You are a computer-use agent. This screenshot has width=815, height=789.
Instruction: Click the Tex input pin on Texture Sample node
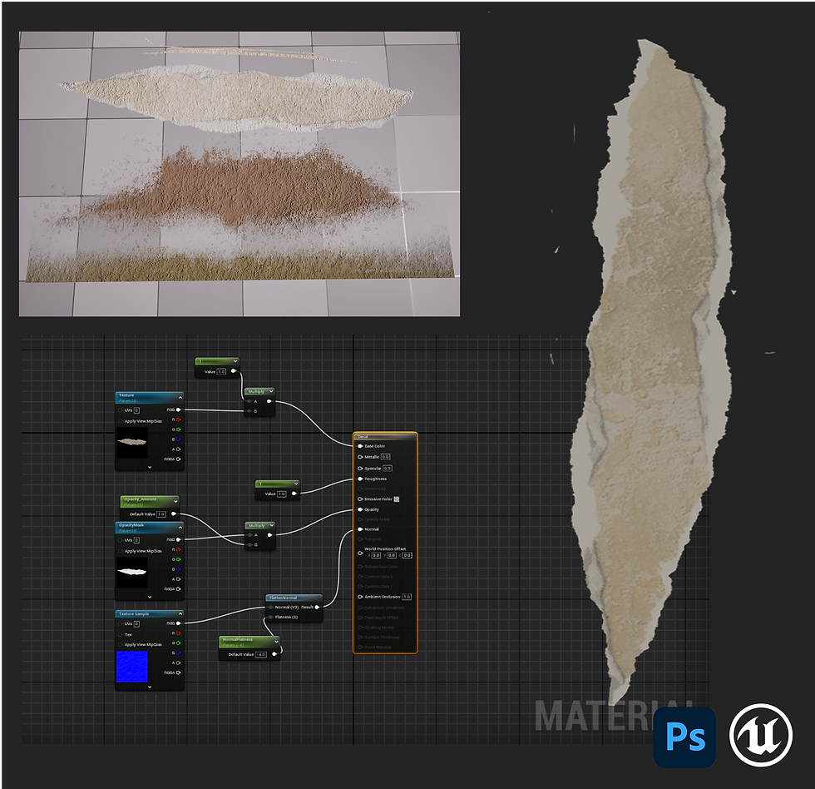click(121, 634)
